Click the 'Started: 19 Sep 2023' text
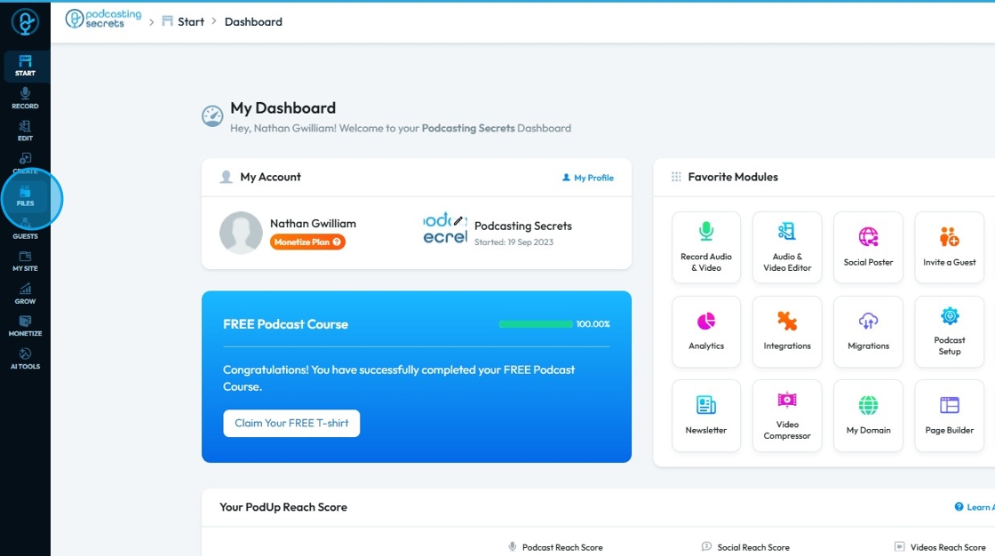995x556 pixels. click(x=513, y=242)
